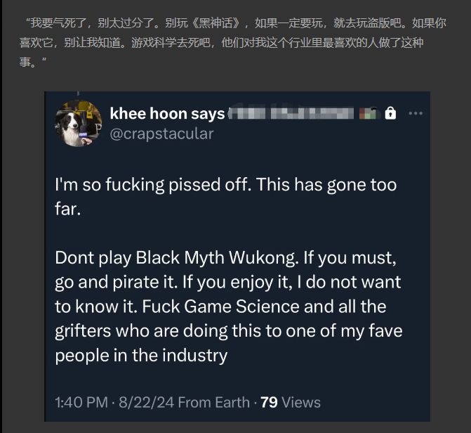Open the 79 Views counter
471x433 pixels.
pos(291,402)
